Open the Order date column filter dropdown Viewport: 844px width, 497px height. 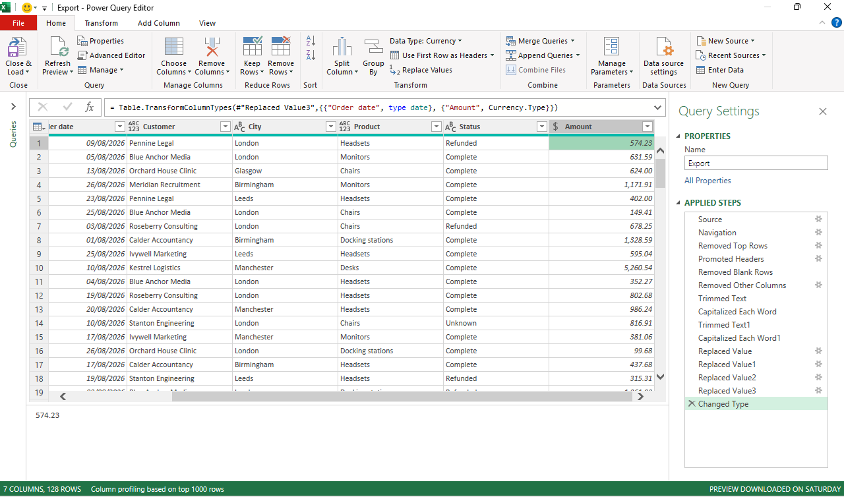coord(120,127)
